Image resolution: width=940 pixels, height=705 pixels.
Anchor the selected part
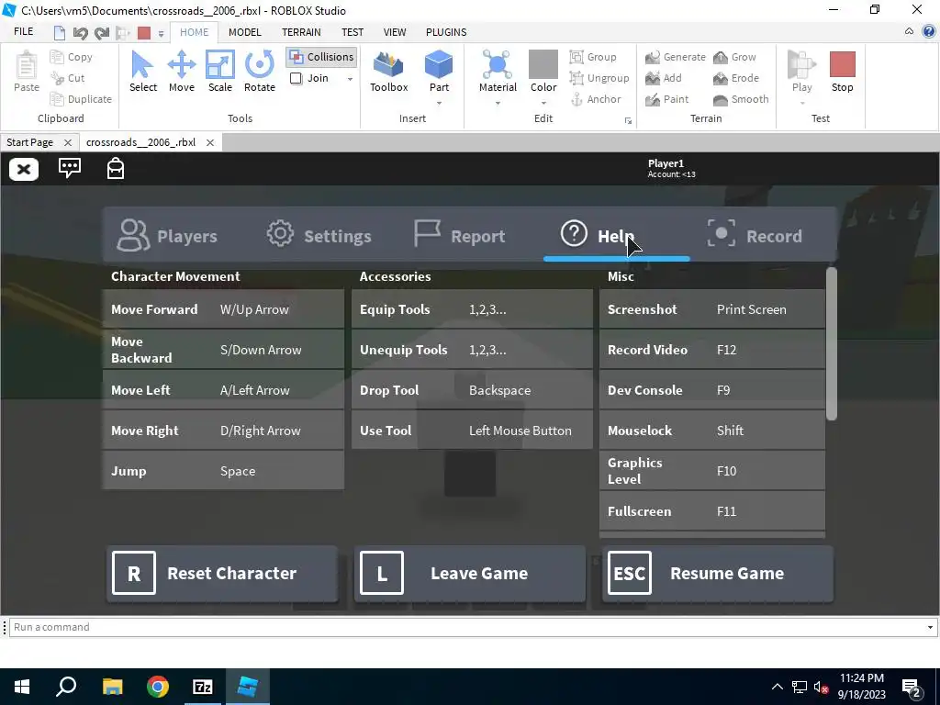[595, 99]
